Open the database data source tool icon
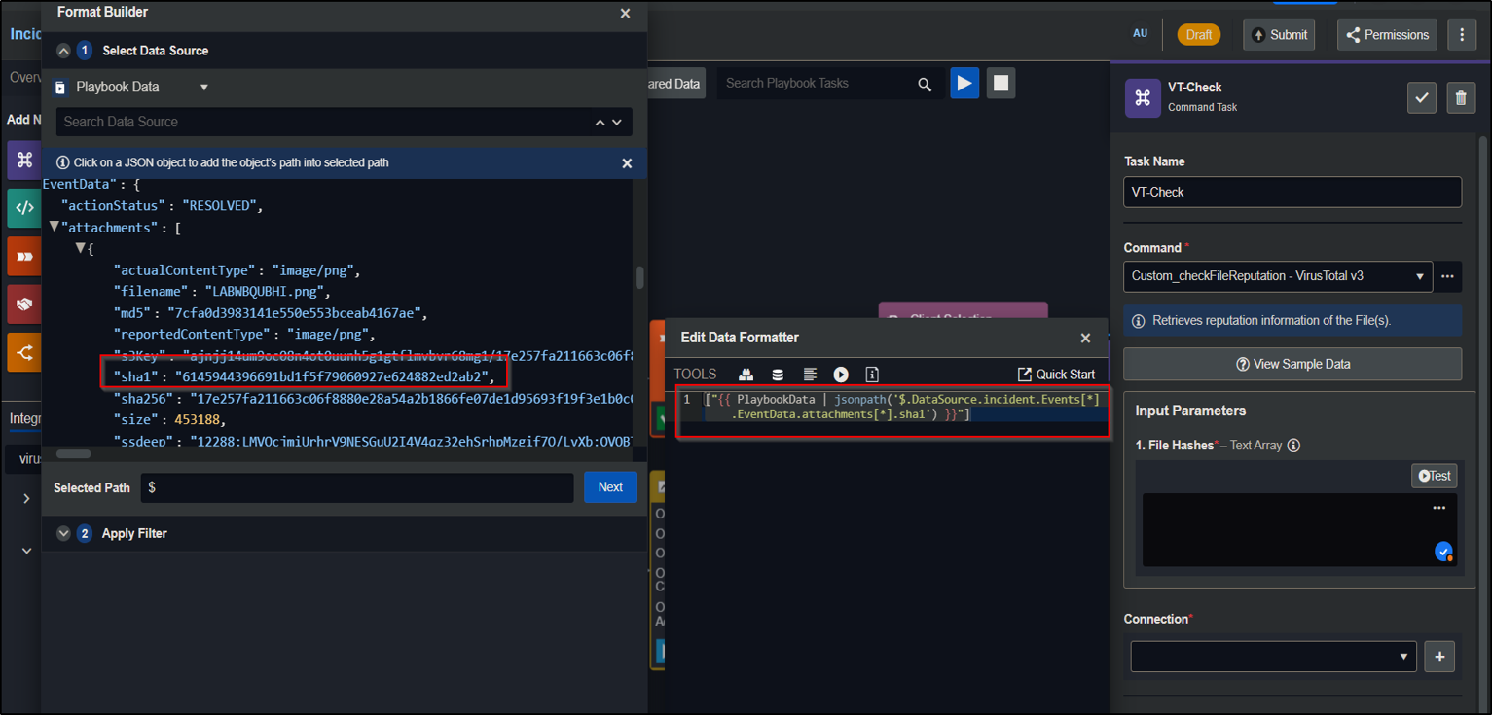1492x715 pixels. (778, 375)
